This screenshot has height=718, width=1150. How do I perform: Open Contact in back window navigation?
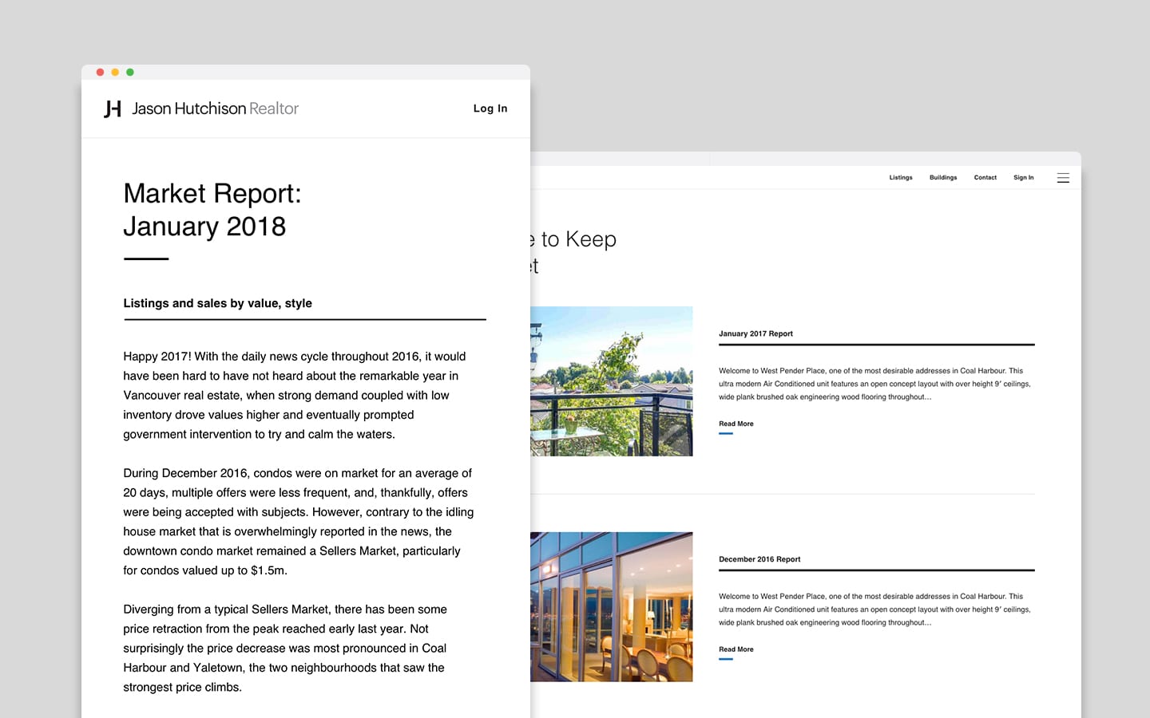coord(985,178)
